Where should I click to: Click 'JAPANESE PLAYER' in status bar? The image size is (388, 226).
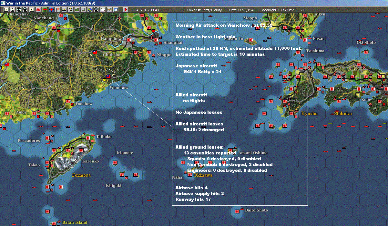point(149,10)
